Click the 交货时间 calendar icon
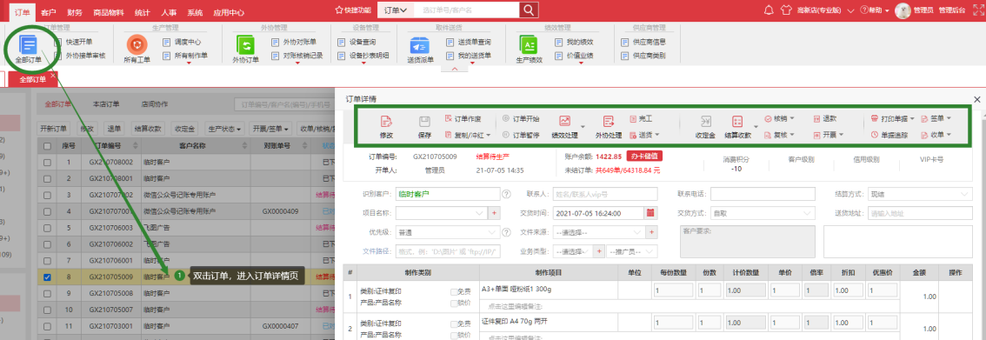986x340 pixels. [x=650, y=213]
